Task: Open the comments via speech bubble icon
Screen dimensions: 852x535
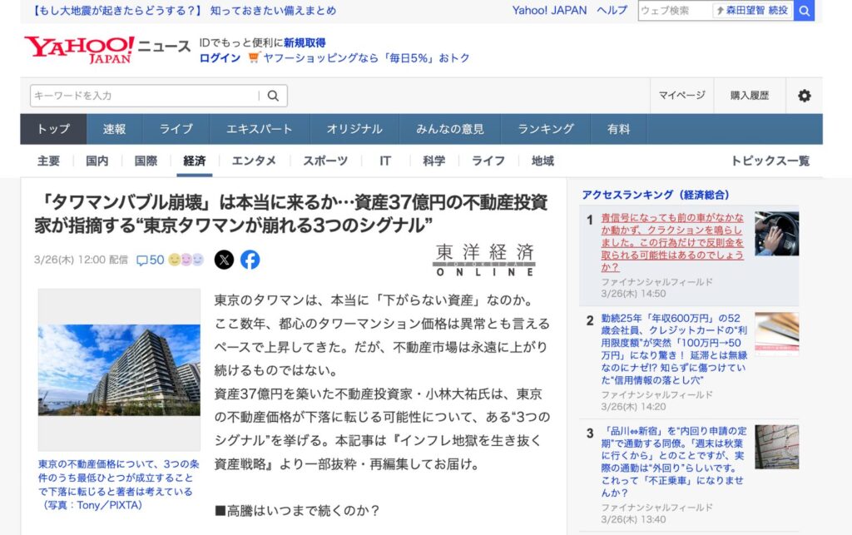Action: pos(141,260)
